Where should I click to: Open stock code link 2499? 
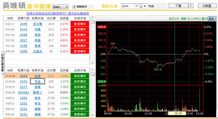(x=23, y=35)
